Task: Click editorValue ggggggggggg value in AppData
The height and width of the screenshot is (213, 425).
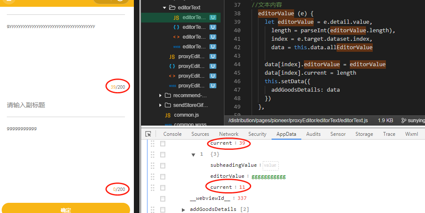Action: (268, 177)
